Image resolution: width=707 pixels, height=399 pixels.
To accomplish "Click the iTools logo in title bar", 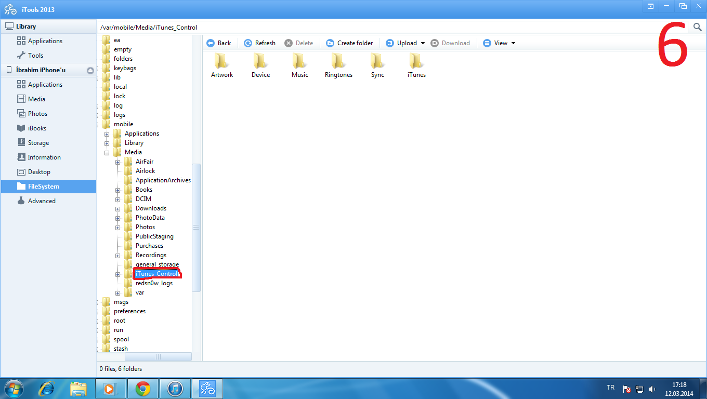I will coord(10,9).
